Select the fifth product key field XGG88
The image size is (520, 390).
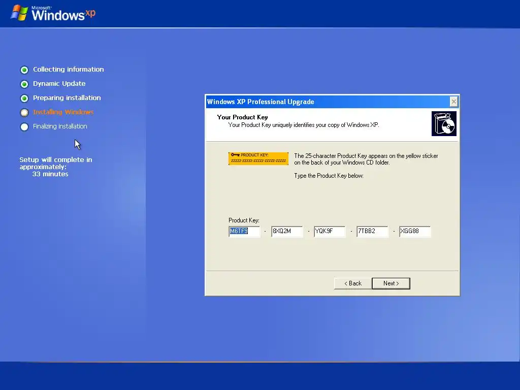pyautogui.click(x=415, y=231)
